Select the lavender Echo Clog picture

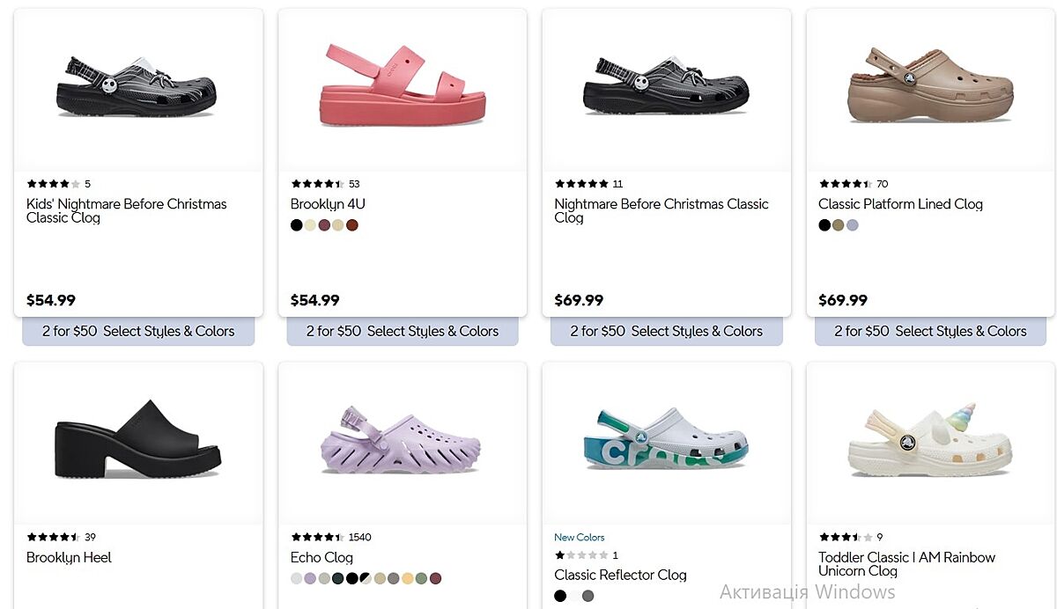click(403, 438)
